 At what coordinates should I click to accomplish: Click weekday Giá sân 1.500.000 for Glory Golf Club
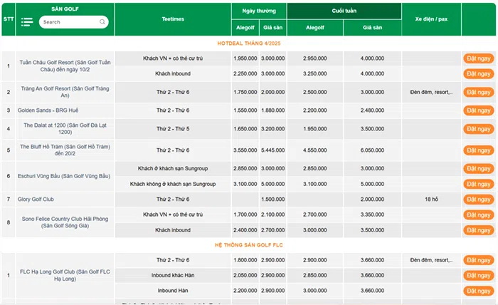[x=272, y=200]
